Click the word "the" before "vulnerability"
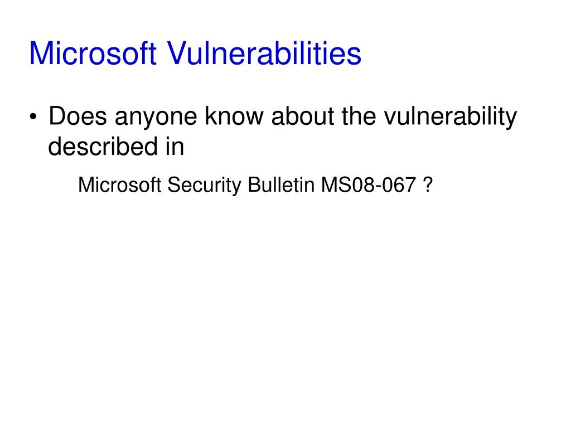This screenshot has height=428, width=571. [x=359, y=116]
